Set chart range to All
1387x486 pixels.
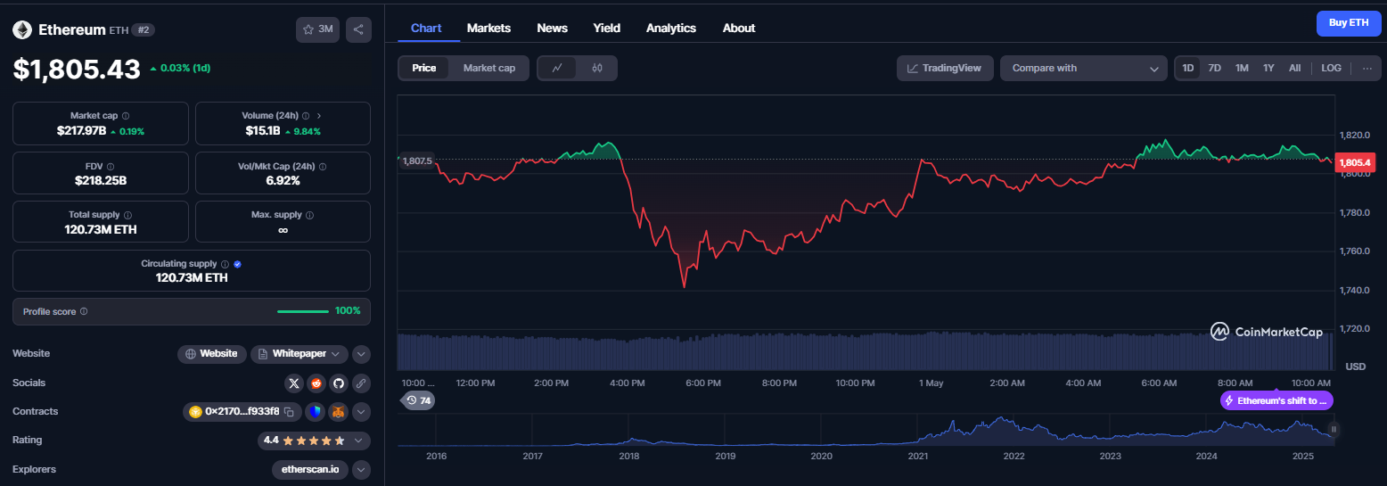click(1294, 68)
